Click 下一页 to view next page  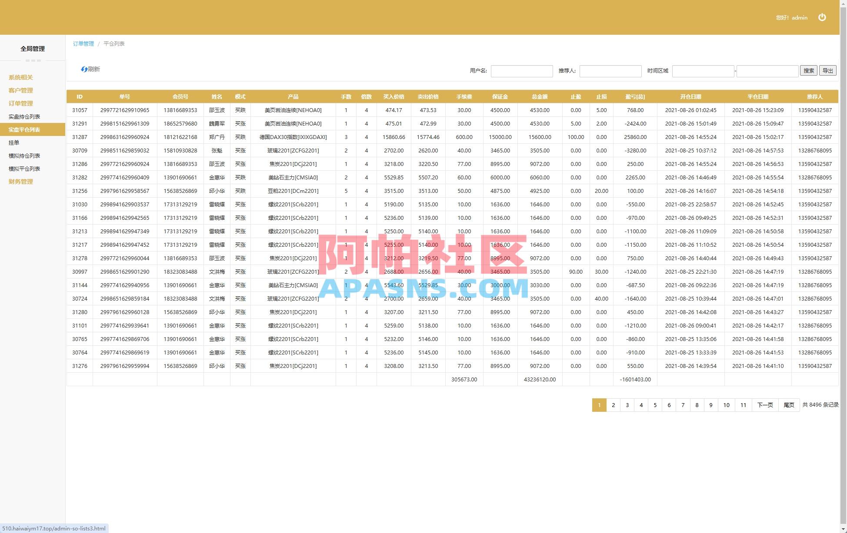pyautogui.click(x=764, y=405)
